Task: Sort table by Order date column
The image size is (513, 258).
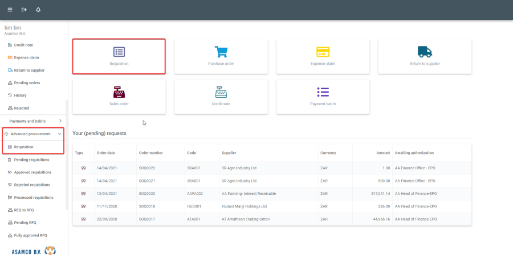Action: pyautogui.click(x=106, y=153)
